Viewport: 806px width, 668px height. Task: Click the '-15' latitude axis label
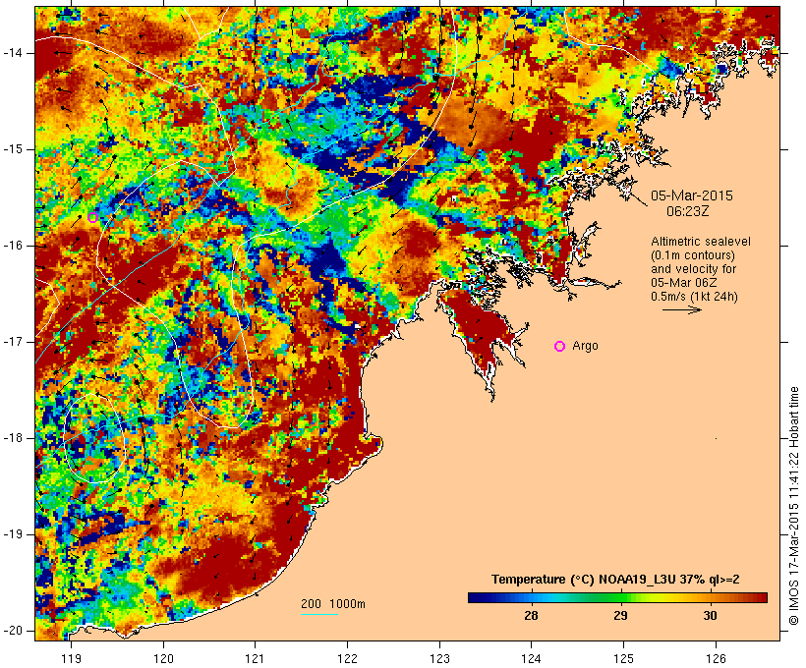click(13, 149)
